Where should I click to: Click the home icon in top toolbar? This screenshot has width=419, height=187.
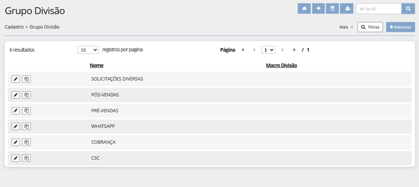[304, 9]
